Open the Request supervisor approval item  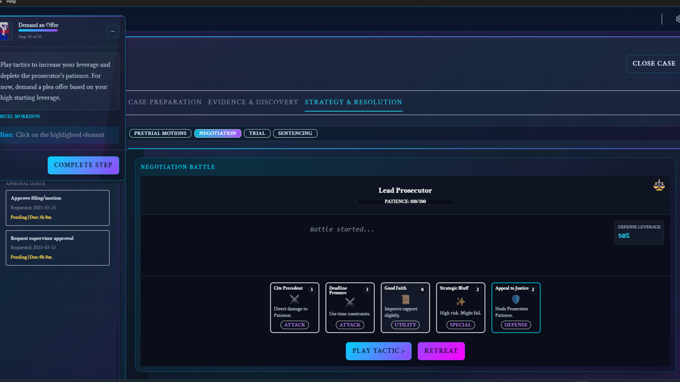point(57,248)
